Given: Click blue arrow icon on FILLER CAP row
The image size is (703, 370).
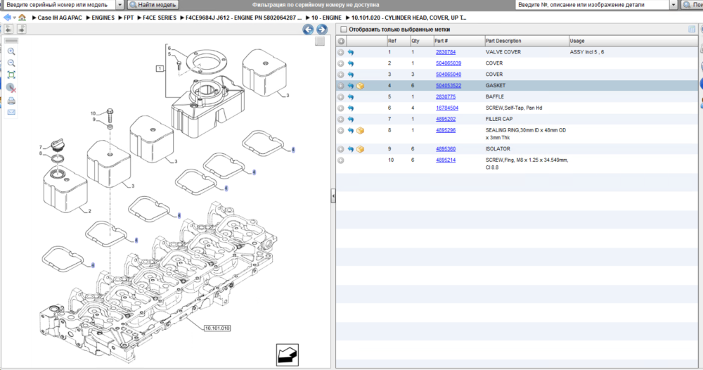Looking at the screenshot, I should tap(351, 120).
